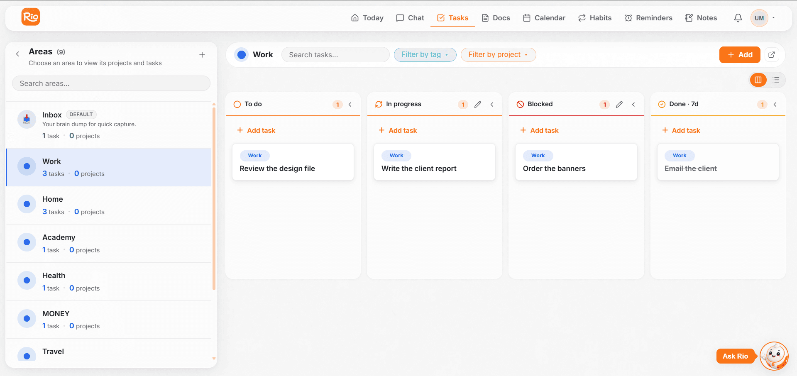Collapse the In progress column
Screen dimensions: 797x376
[492, 104]
